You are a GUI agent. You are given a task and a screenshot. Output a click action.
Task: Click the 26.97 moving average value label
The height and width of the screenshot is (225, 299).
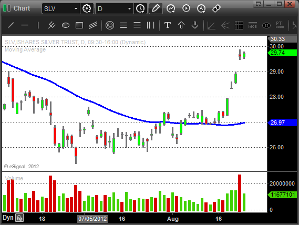coord(282,122)
